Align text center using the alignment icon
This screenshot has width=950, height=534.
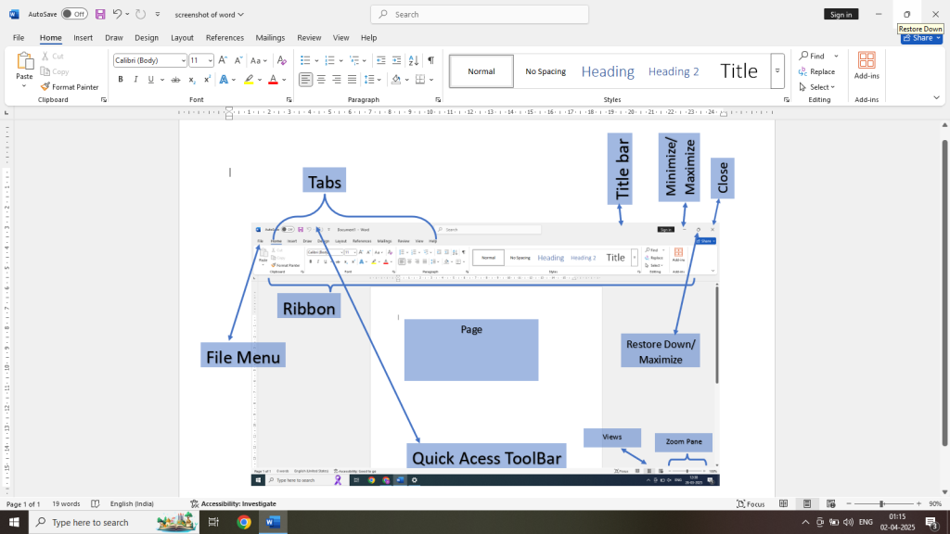pyautogui.click(x=321, y=80)
